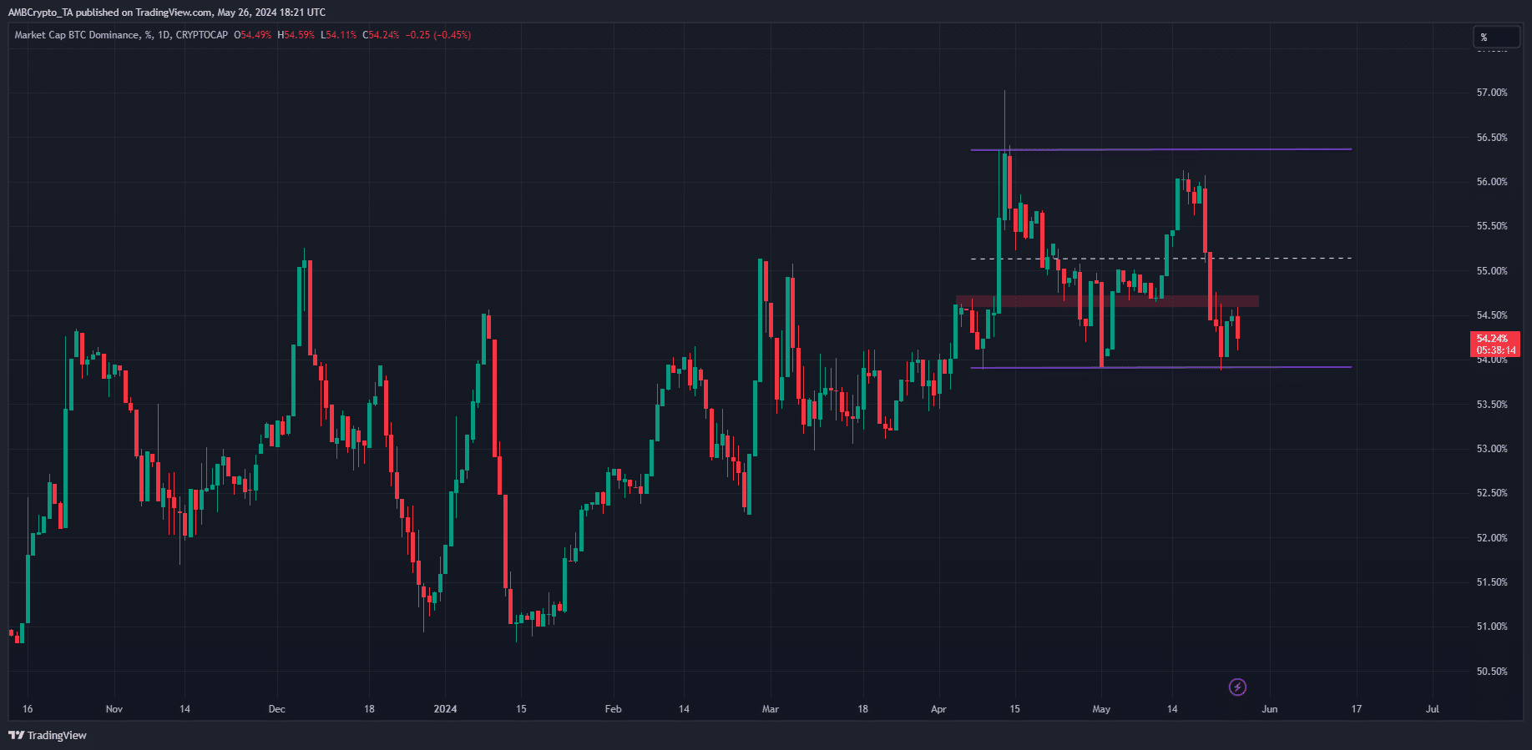Click the 'Jun' label on the time axis
The height and width of the screenshot is (750, 1532).
[1269, 709]
